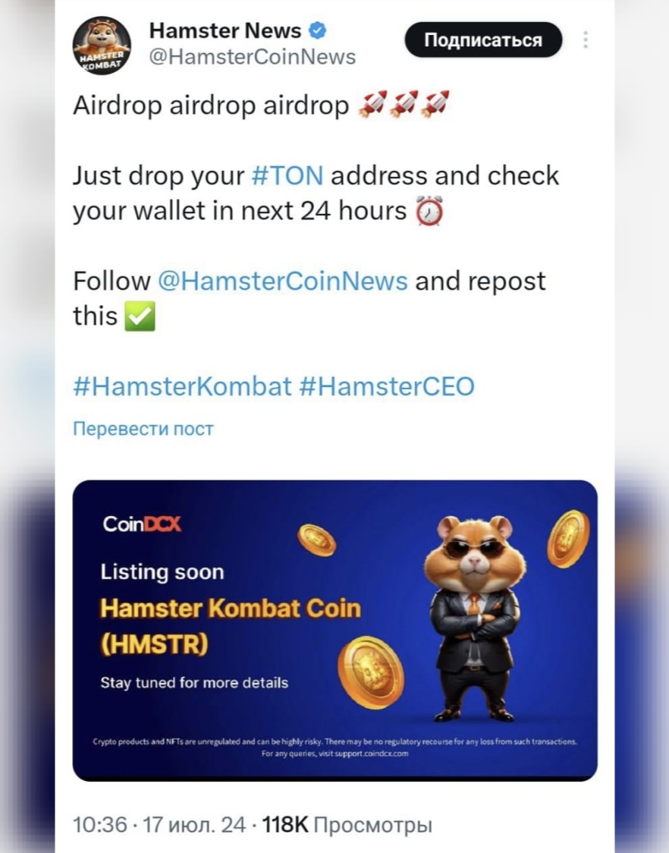Click the large gold coin beside the hamster
669x853 pixels.
click(370, 672)
